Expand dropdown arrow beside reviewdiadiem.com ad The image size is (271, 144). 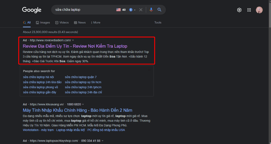(x=73, y=40)
